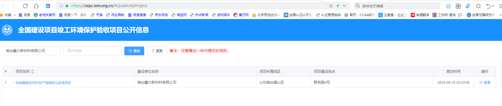Expand the dropdown beside the undo arrow
The image size is (502, 106).
tap(493, 6)
